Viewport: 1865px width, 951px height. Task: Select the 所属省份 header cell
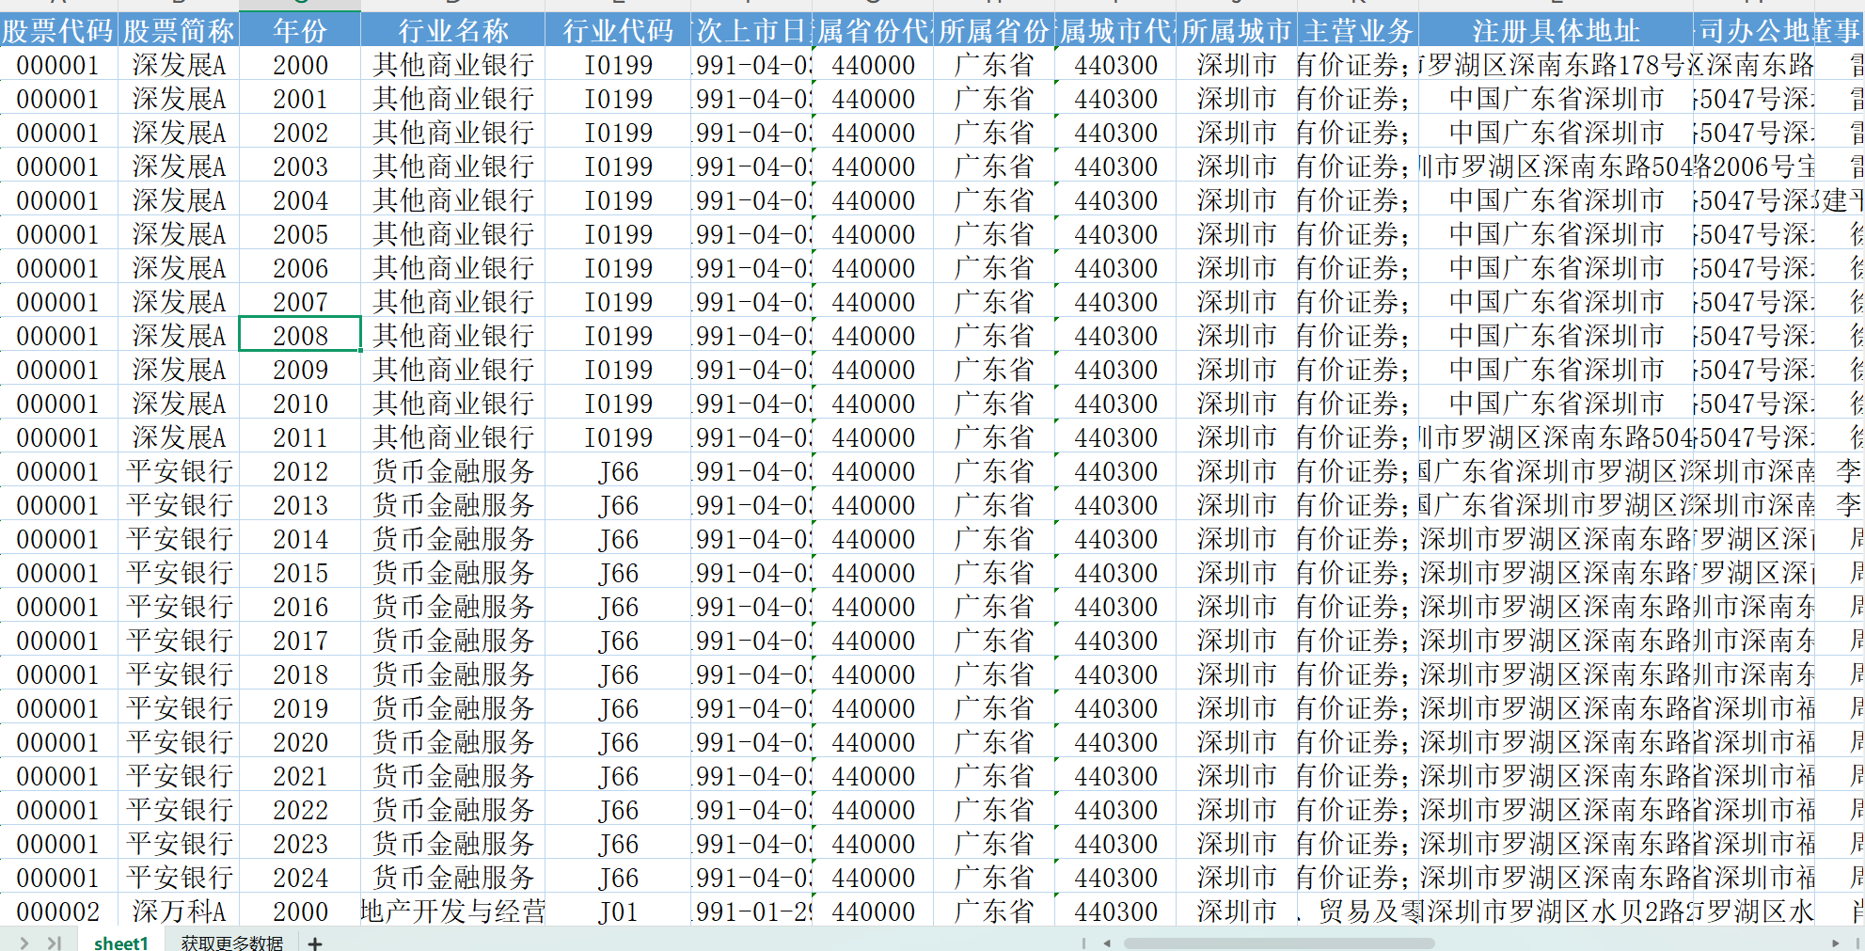[994, 31]
